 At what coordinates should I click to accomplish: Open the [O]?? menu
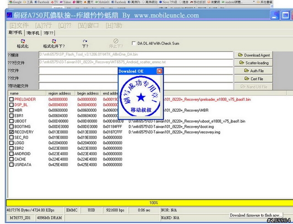[x=65, y=26]
